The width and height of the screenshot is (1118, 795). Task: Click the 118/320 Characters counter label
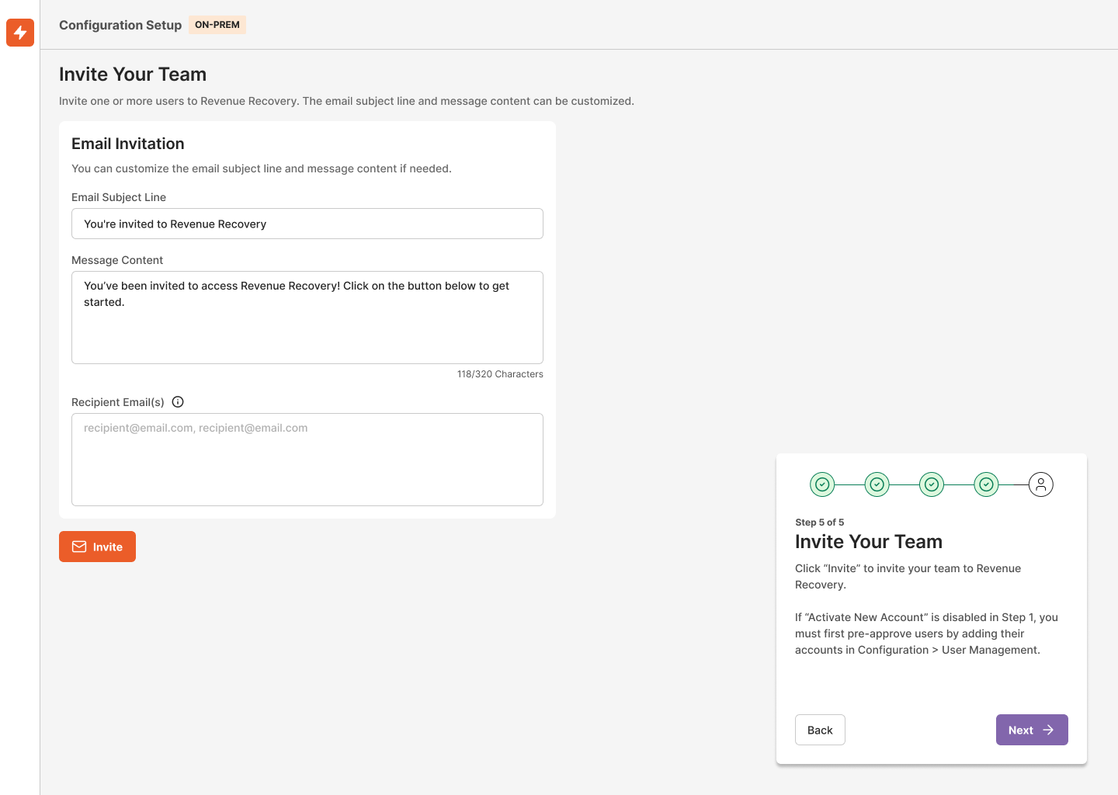point(500,373)
